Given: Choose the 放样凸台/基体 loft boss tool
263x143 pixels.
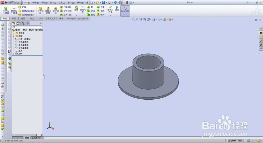Looking at the screenshot, I should point(27,11).
